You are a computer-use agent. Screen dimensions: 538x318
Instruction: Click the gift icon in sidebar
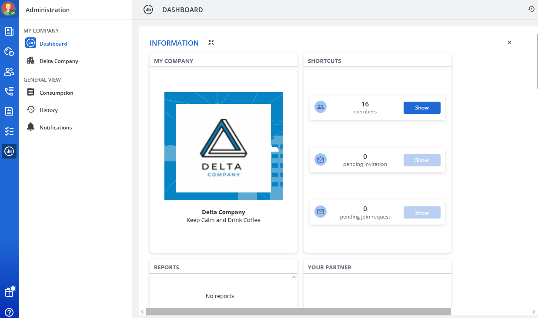[9, 292]
